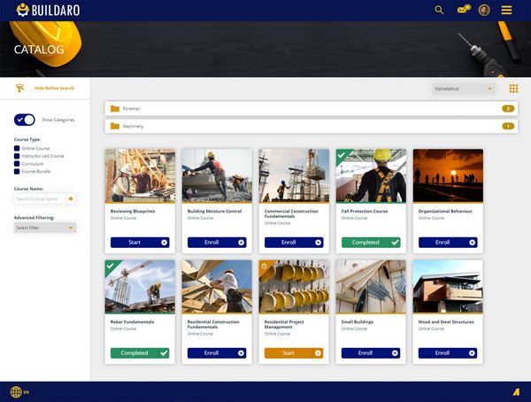Click the arrow icon on Reviewing Blueprints Start

coord(165,243)
